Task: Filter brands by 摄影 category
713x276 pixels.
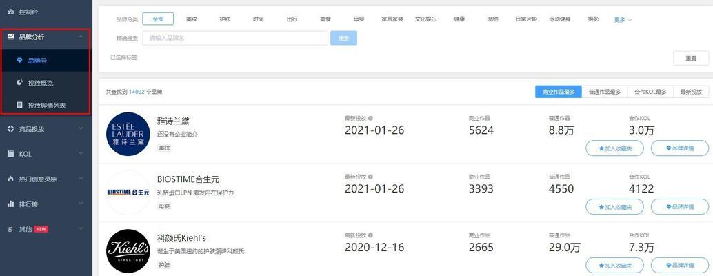Action: pos(593,19)
